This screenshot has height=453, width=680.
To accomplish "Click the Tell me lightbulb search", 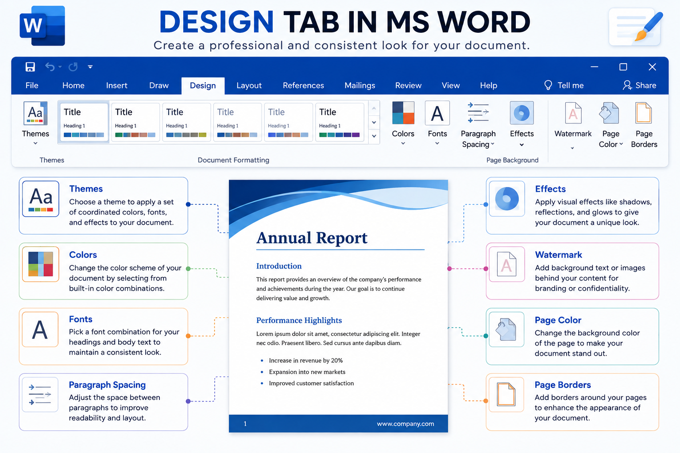I will tap(564, 85).
